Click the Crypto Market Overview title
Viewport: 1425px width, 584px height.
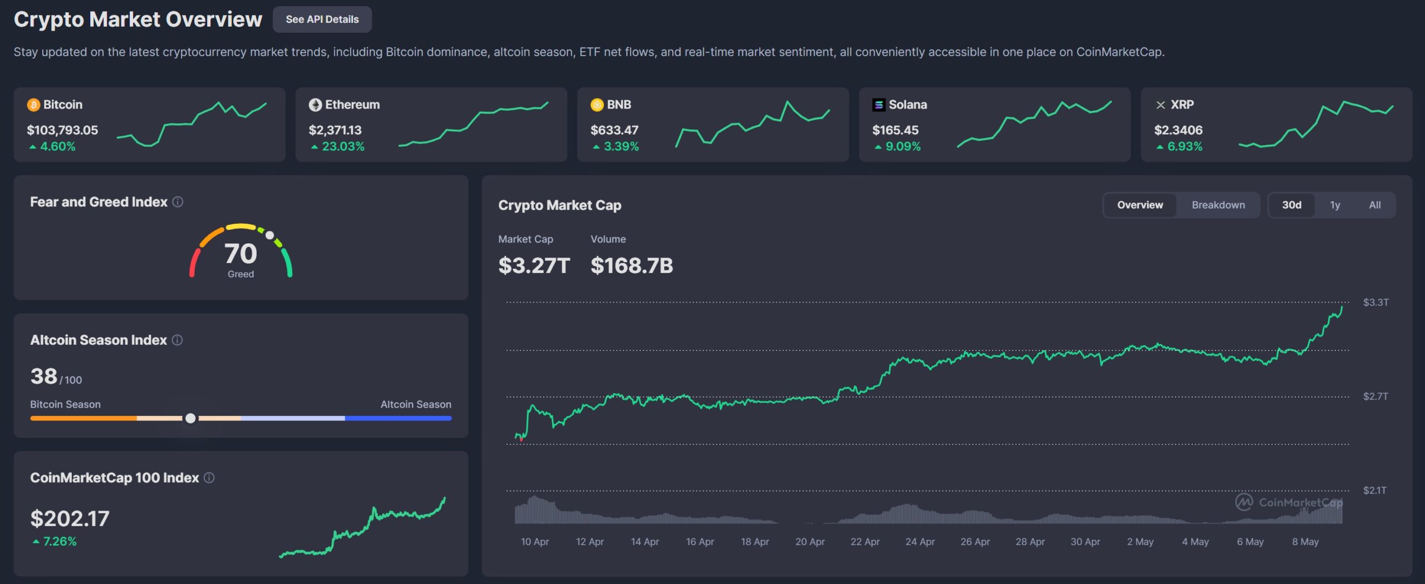pyautogui.click(x=137, y=19)
